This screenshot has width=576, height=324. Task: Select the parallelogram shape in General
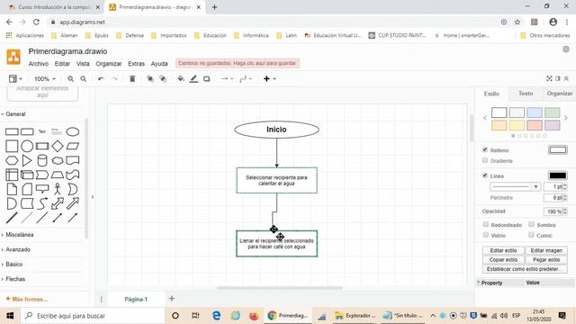tap(73, 146)
